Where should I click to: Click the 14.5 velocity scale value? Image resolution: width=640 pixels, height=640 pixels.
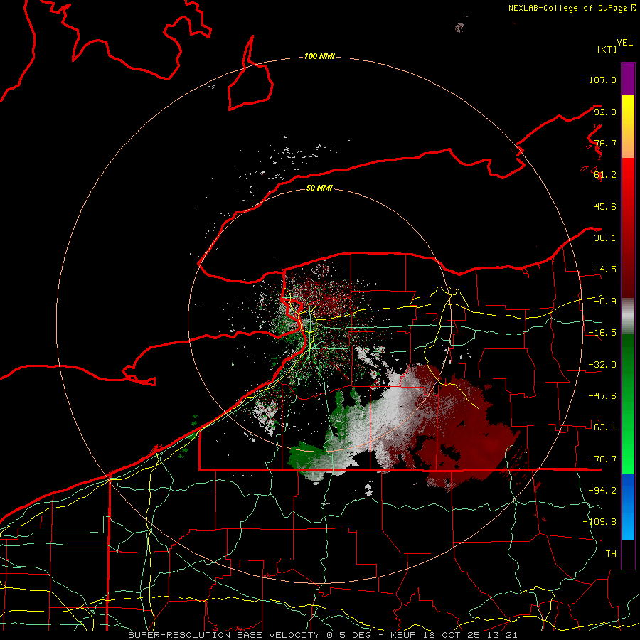[605, 270]
